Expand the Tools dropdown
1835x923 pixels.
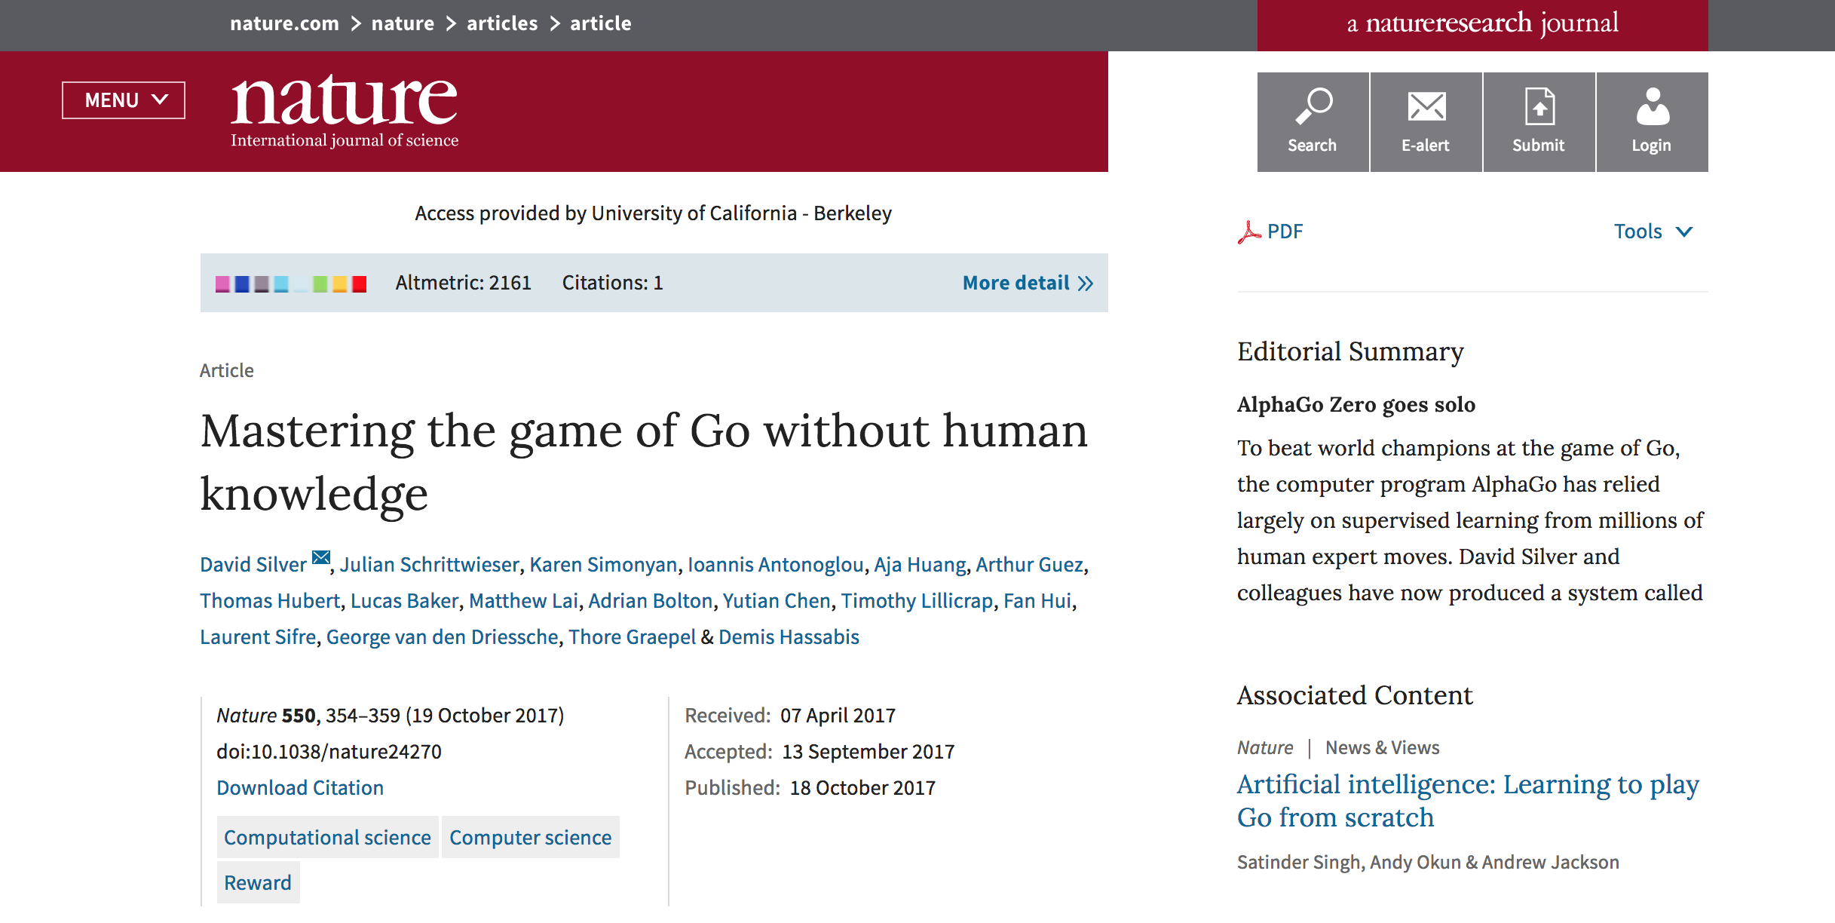click(x=1653, y=232)
